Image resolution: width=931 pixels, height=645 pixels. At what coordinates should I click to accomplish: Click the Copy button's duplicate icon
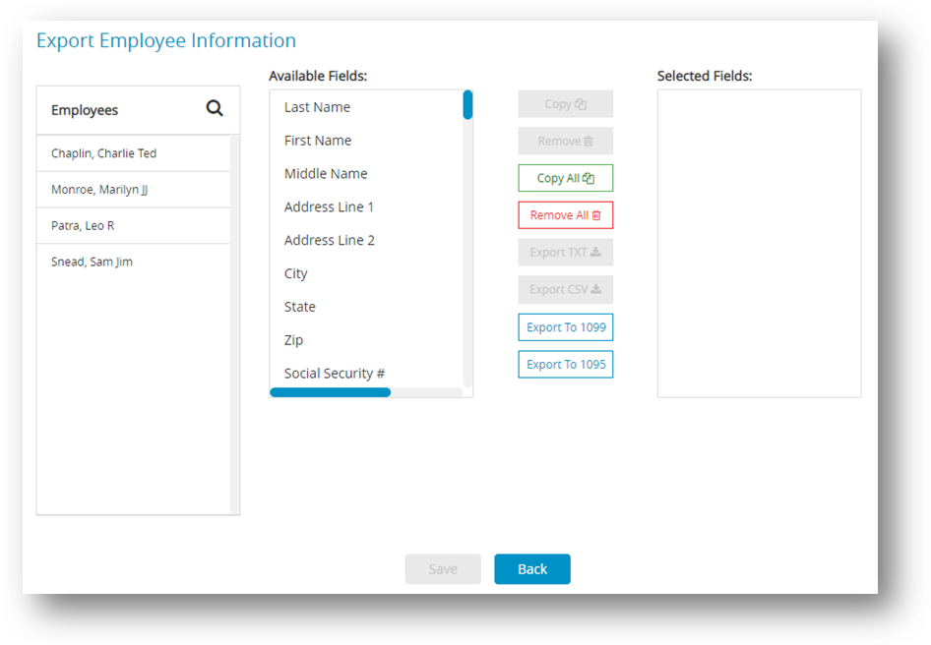click(582, 103)
